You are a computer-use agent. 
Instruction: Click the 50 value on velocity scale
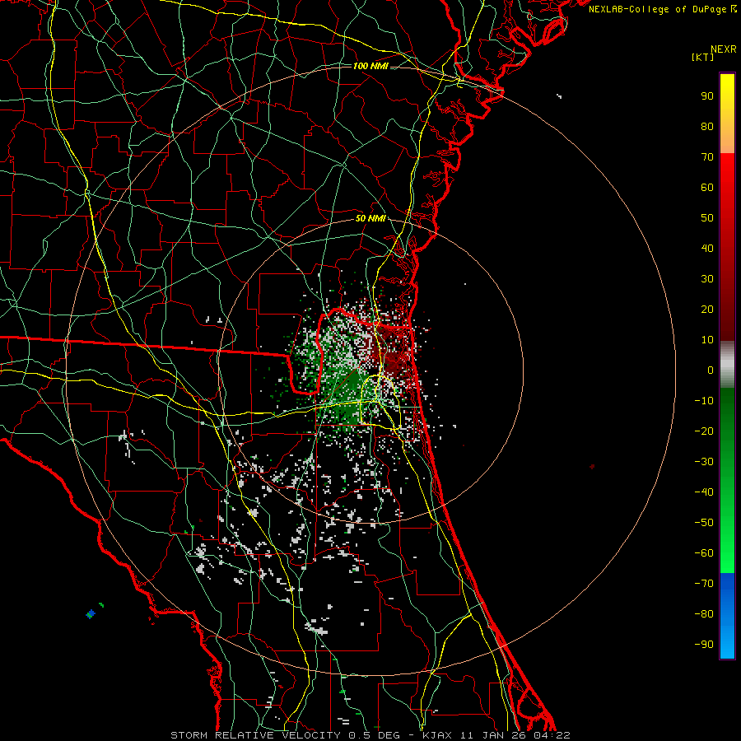(707, 218)
